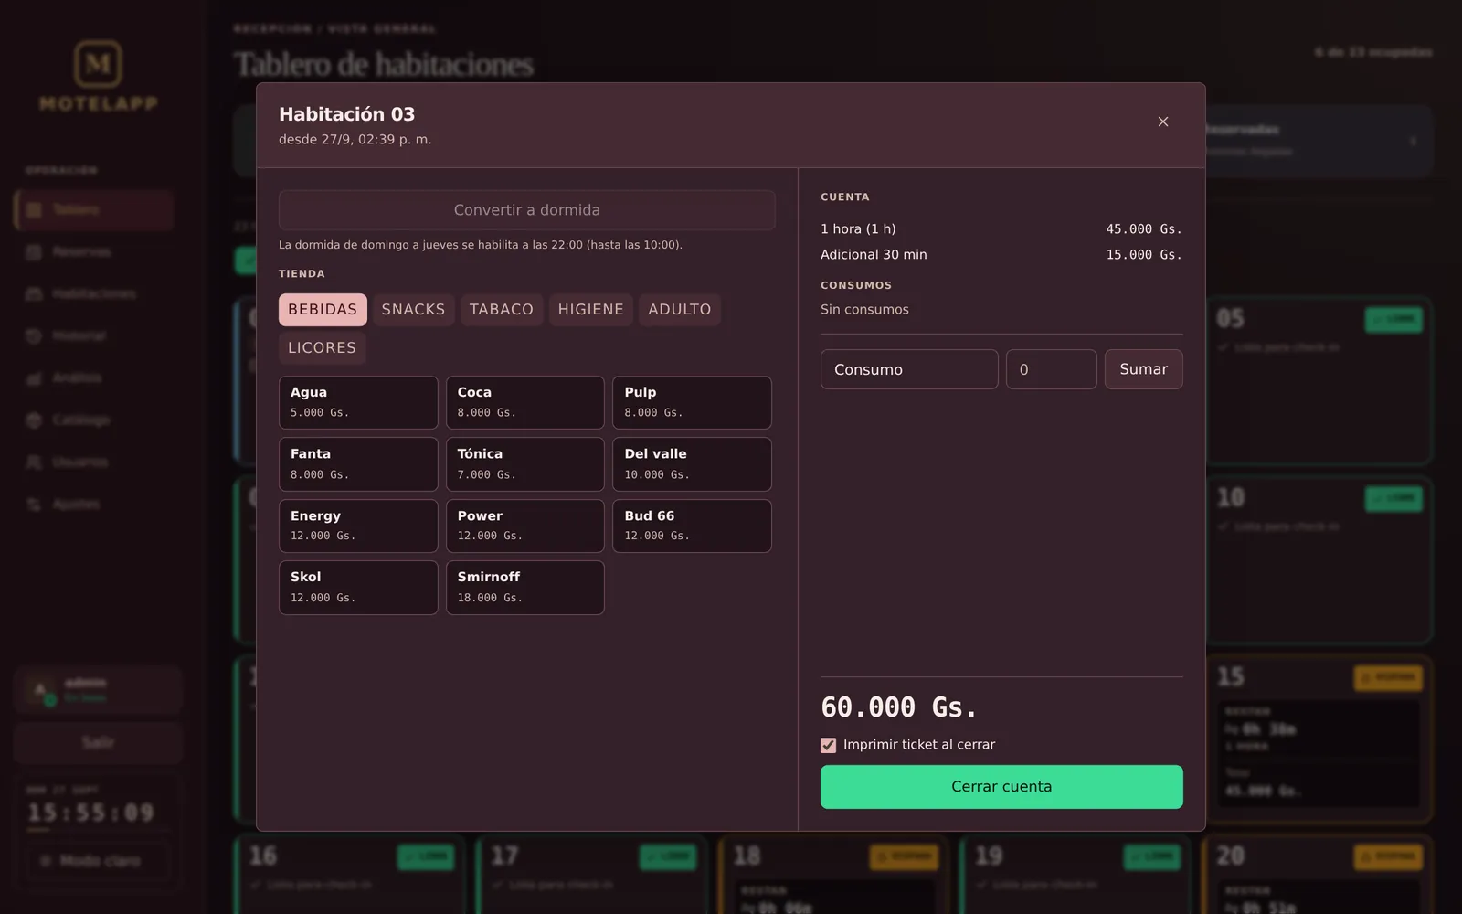This screenshot has height=914, width=1462.
Task: Click the 1 hora (1 h) charge line
Action: pos(1001,229)
